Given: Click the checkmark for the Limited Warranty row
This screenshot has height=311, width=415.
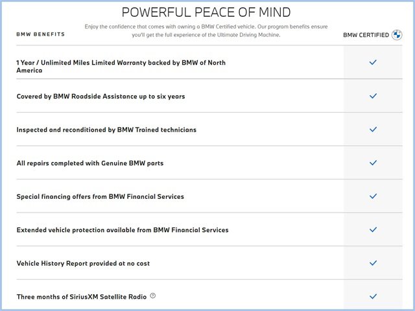Looking at the screenshot, I should [x=373, y=63].
